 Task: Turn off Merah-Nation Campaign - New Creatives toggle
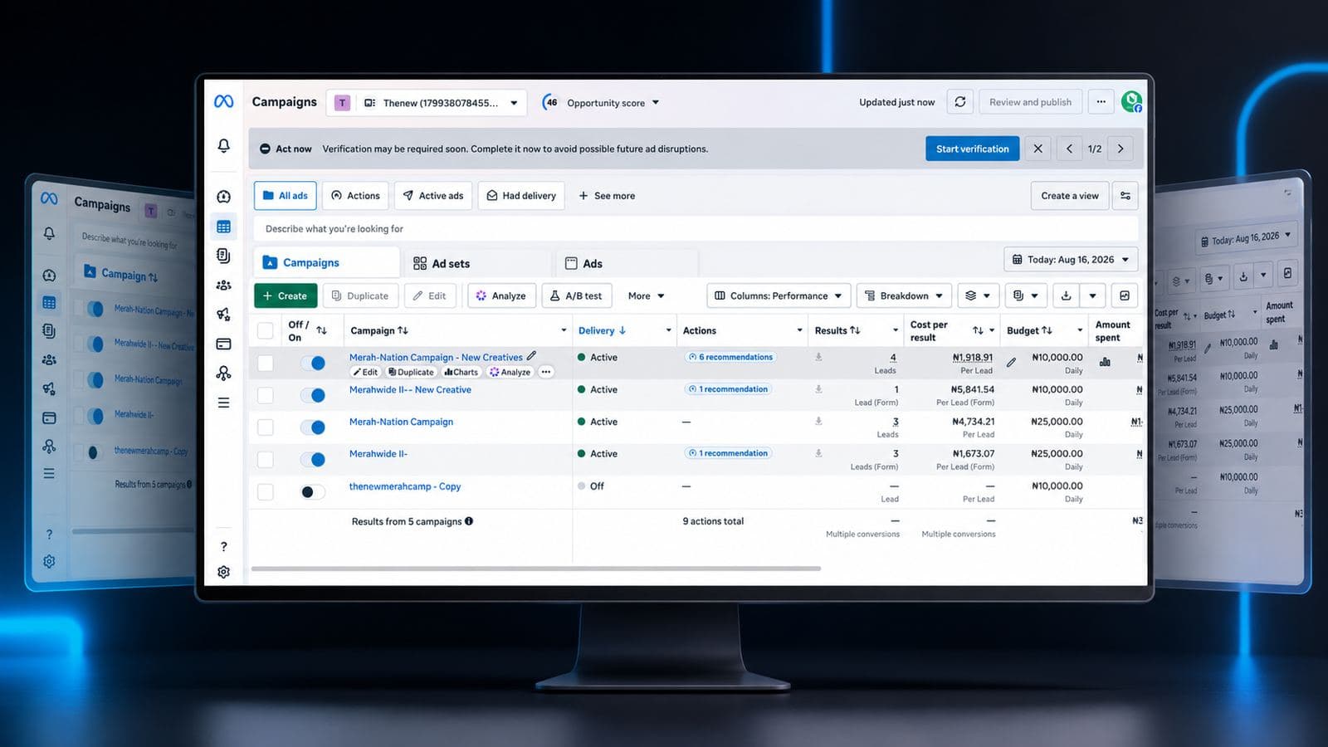click(313, 363)
